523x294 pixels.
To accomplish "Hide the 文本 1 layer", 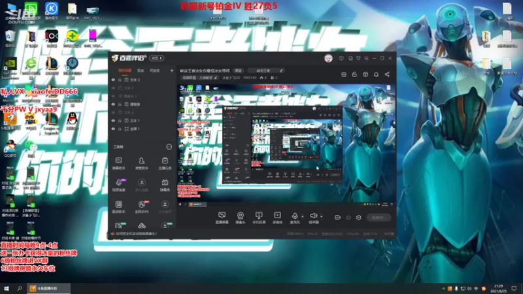I will pos(113,121).
